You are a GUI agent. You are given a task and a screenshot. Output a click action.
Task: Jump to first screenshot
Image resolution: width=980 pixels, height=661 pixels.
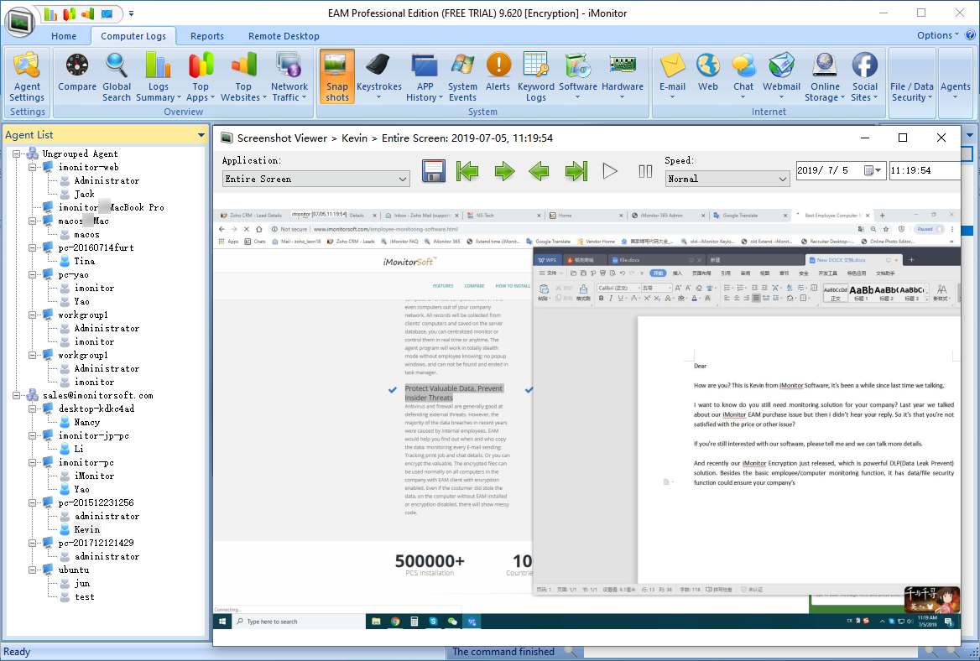coord(467,171)
